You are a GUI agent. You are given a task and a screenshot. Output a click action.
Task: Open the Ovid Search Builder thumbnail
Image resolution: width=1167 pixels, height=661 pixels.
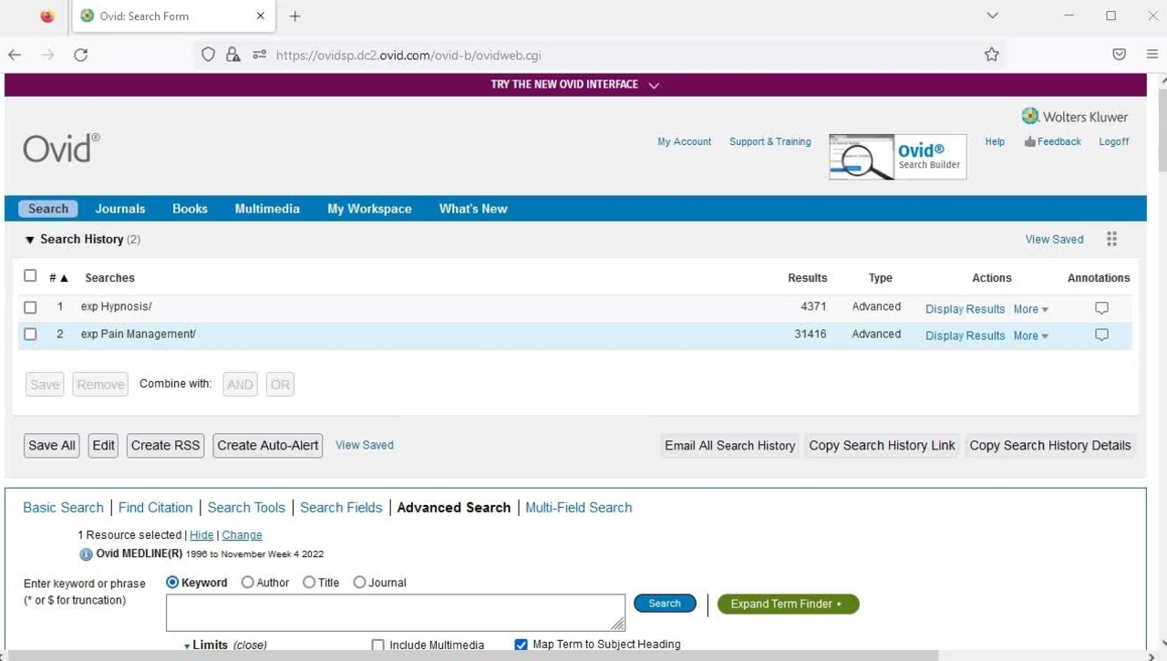(897, 157)
